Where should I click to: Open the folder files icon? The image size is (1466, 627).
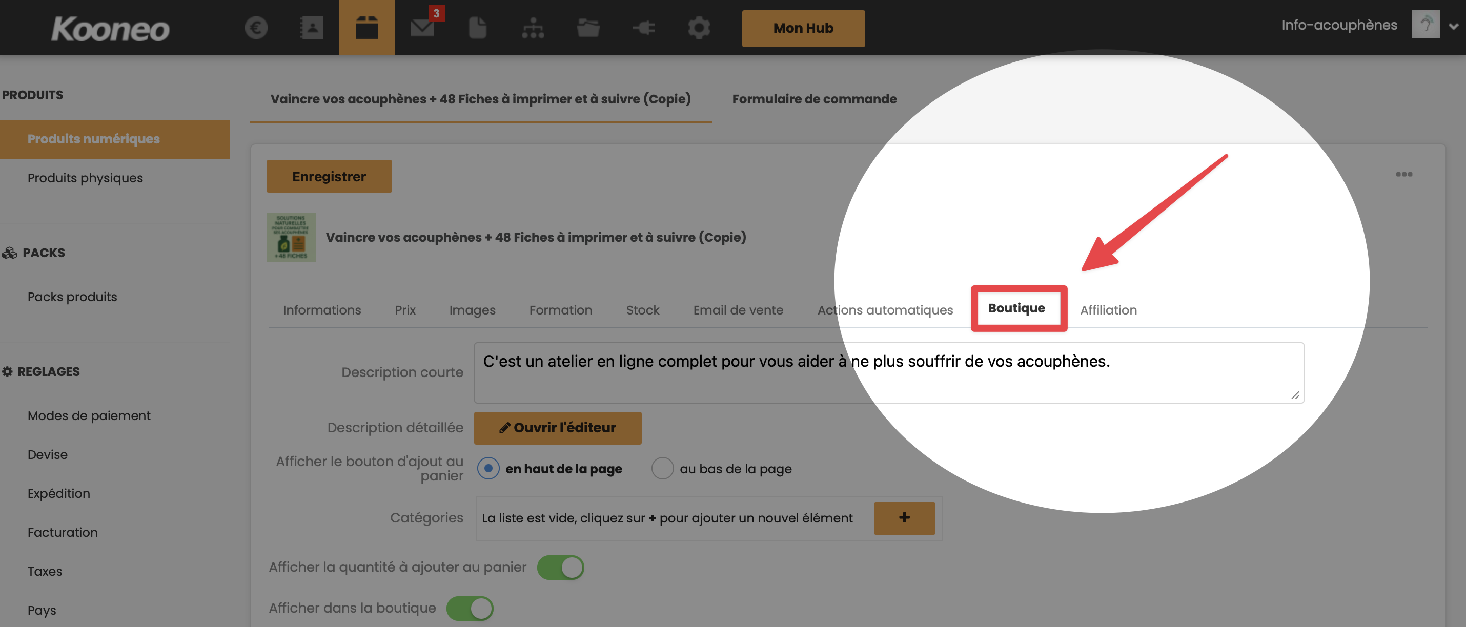(x=588, y=27)
